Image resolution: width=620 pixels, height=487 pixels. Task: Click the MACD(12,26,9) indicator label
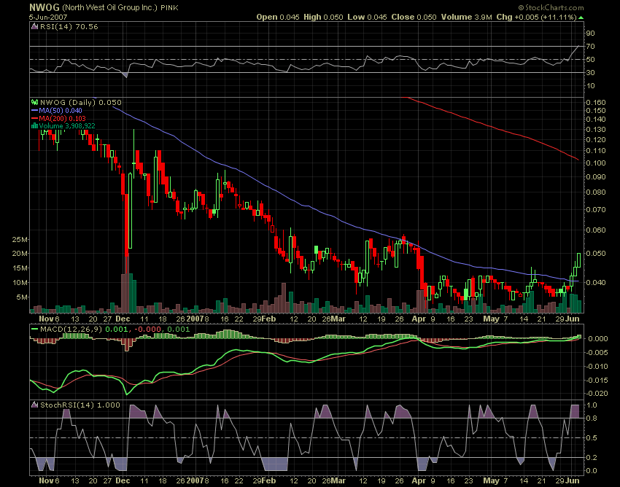tap(71, 329)
